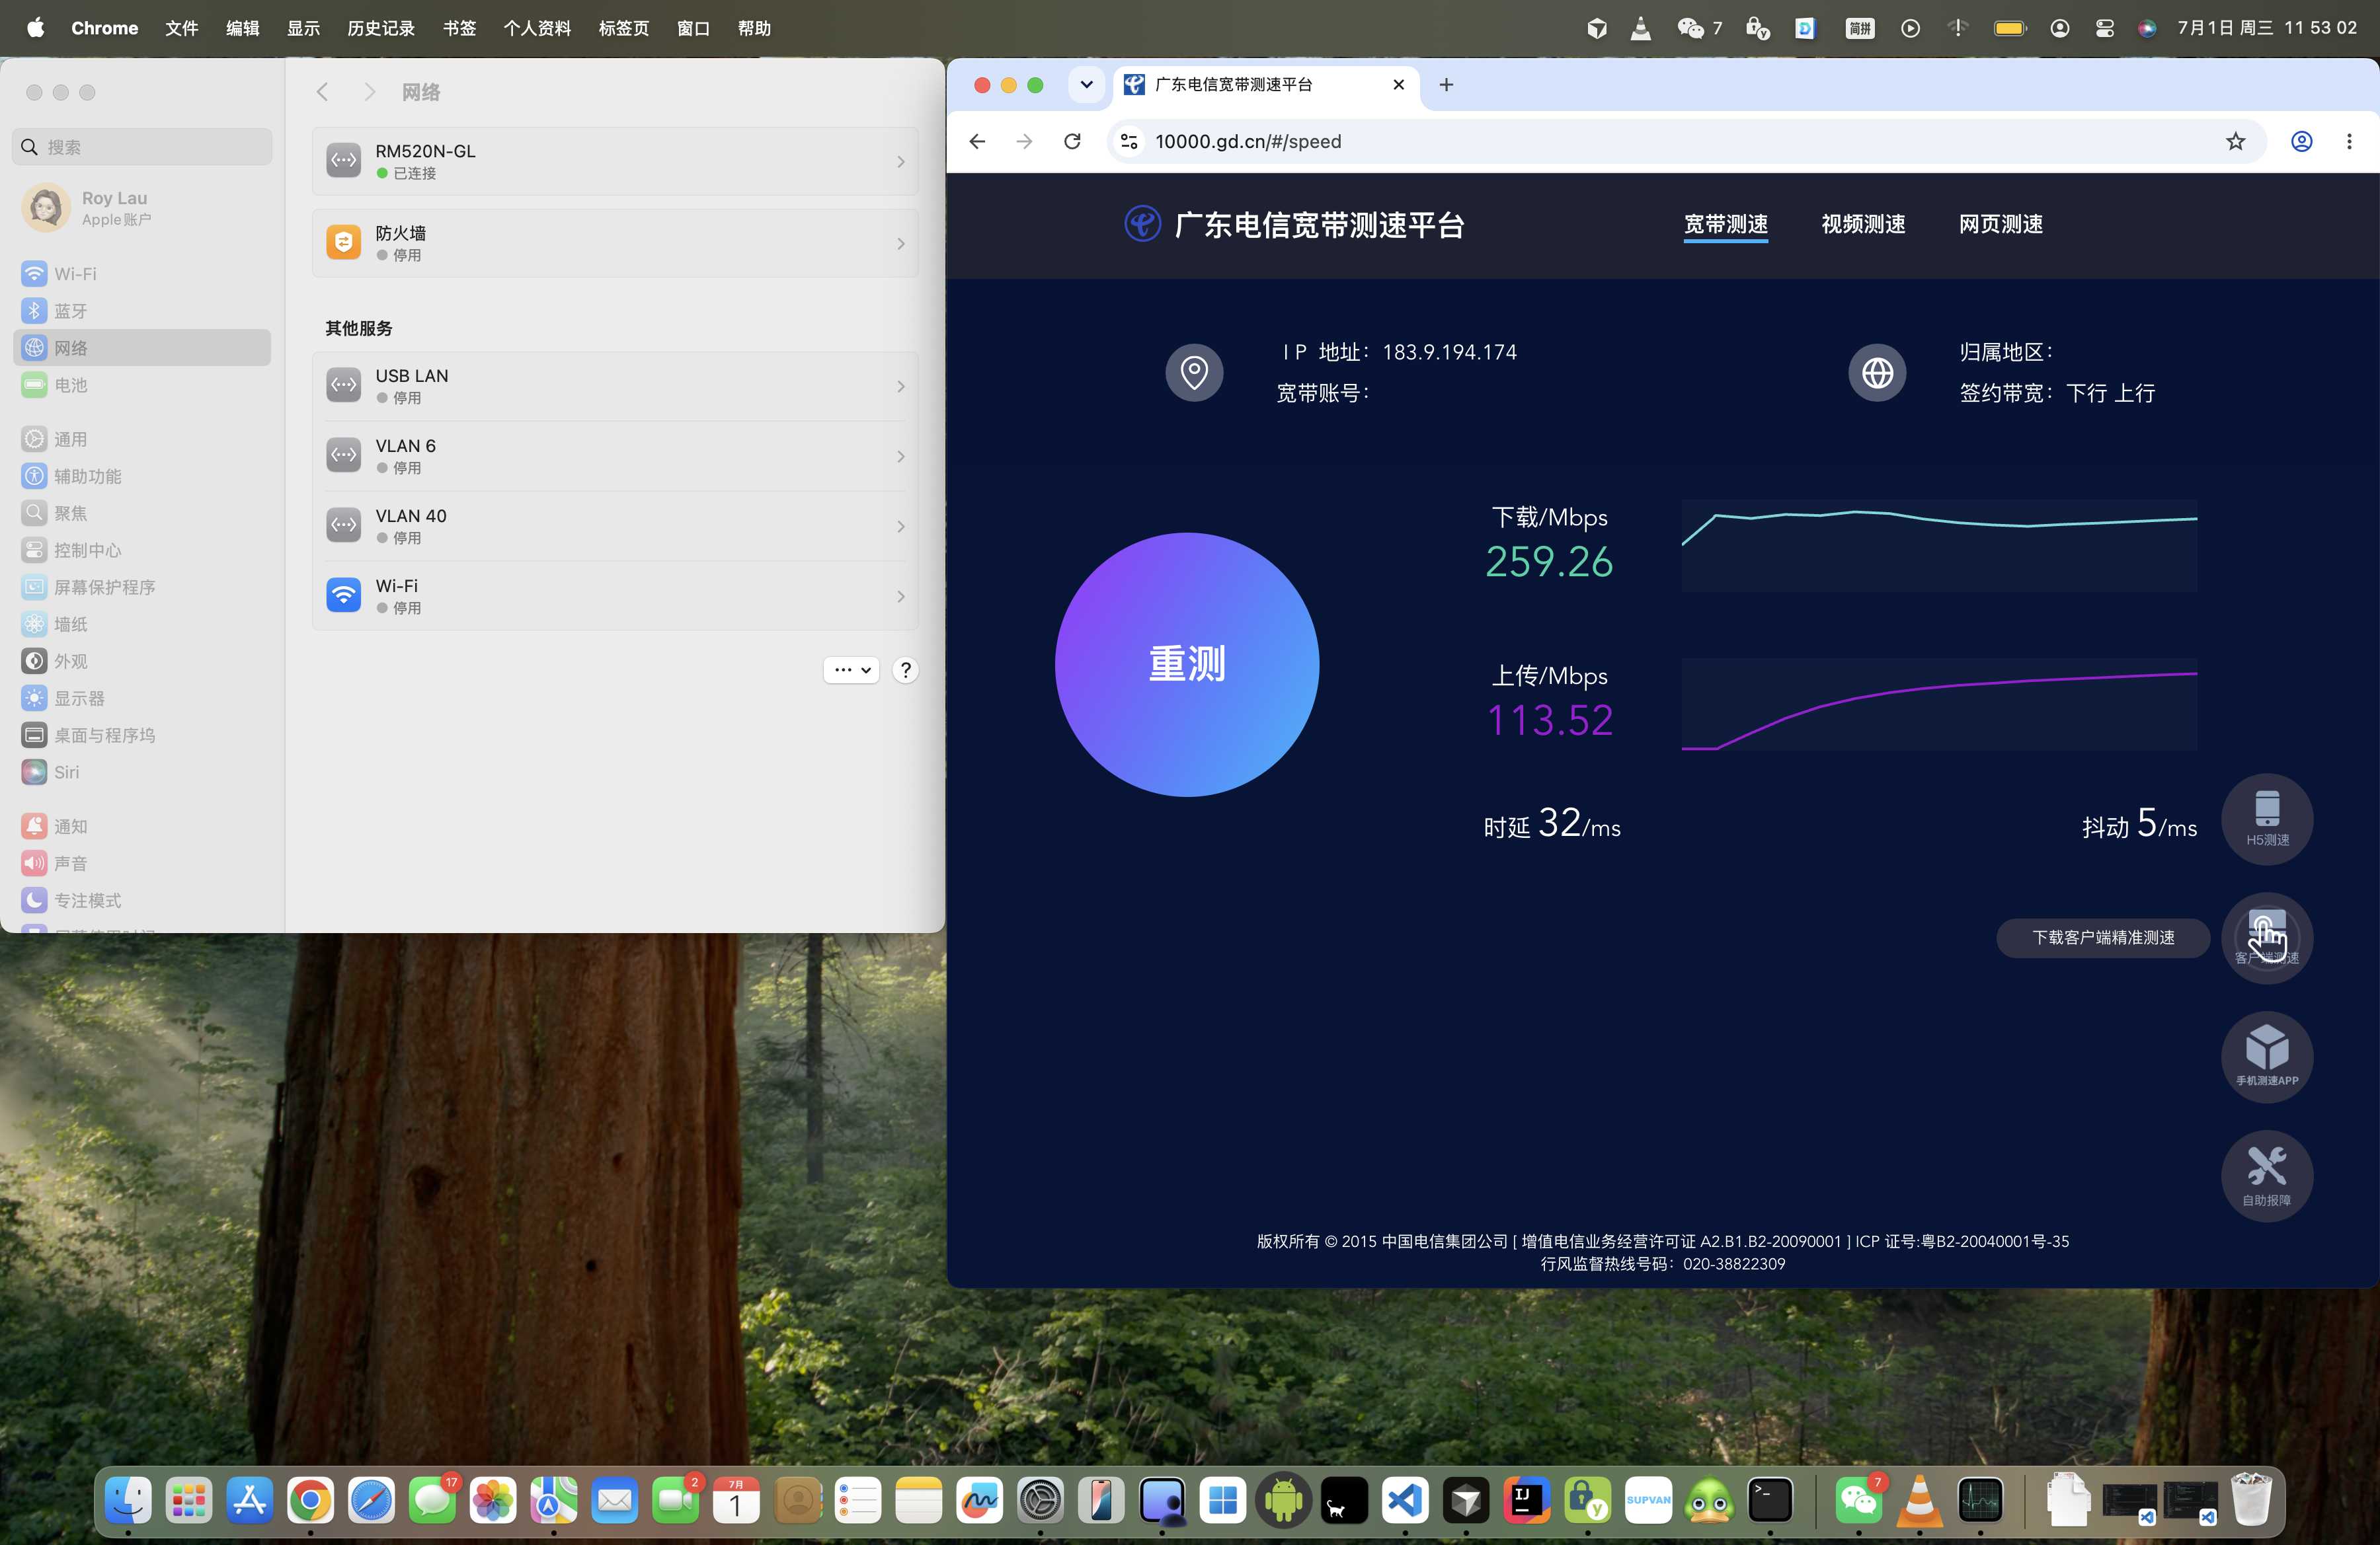Open Chrome profile avatar icon

pos(2301,142)
